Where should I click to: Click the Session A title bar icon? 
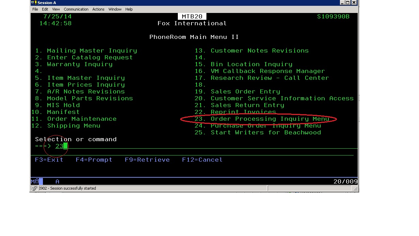[33, 3]
